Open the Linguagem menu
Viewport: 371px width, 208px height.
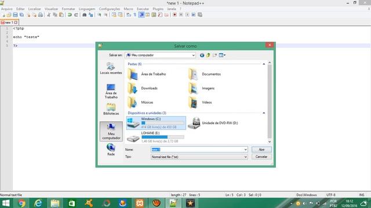tap(87, 9)
